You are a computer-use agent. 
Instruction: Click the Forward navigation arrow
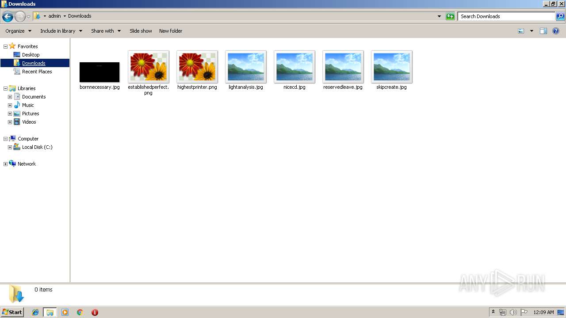20,17
